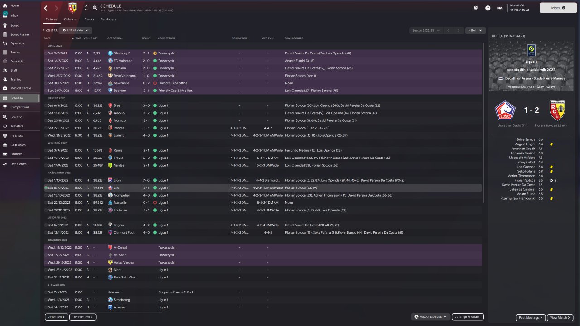580x326 pixels.
Task: Click the fixtures list vertical scrollbar
Action: pyautogui.click(x=484, y=136)
